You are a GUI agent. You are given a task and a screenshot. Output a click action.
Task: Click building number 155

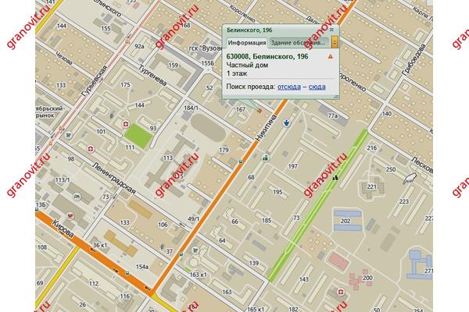click(x=106, y=28)
